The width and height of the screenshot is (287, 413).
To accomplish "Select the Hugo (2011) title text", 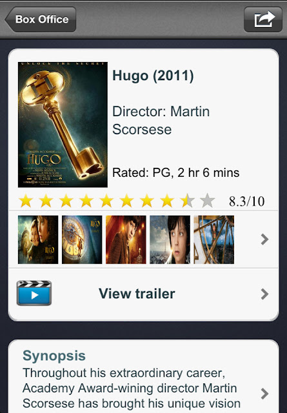I will (x=153, y=76).
